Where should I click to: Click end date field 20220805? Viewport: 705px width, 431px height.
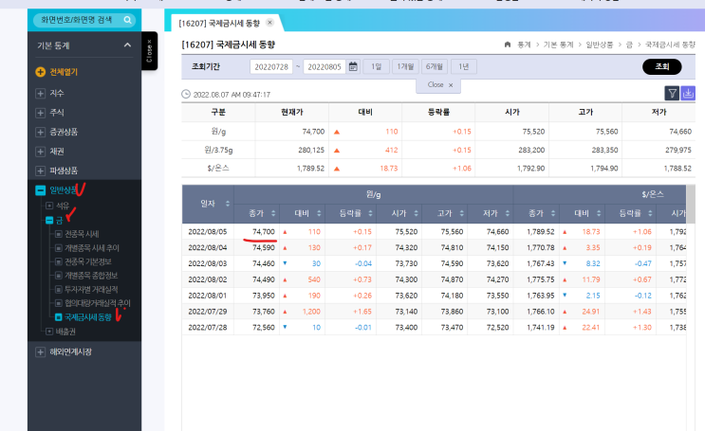325,67
